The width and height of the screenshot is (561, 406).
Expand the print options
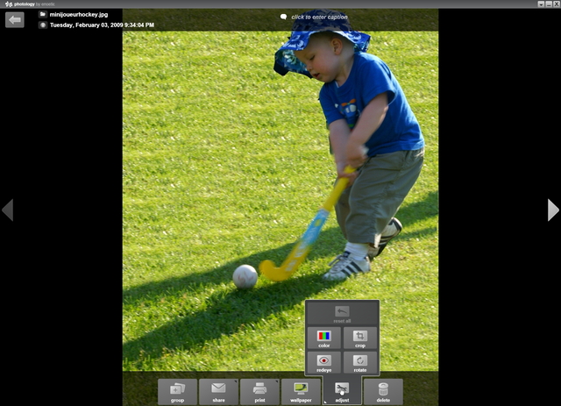pos(259,391)
